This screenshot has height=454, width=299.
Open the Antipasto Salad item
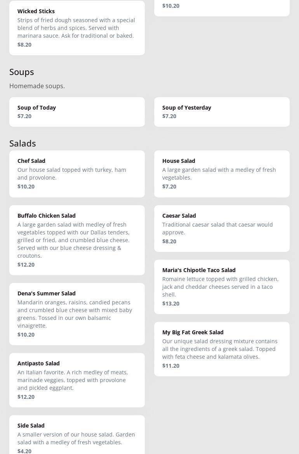pyautogui.click(x=77, y=380)
